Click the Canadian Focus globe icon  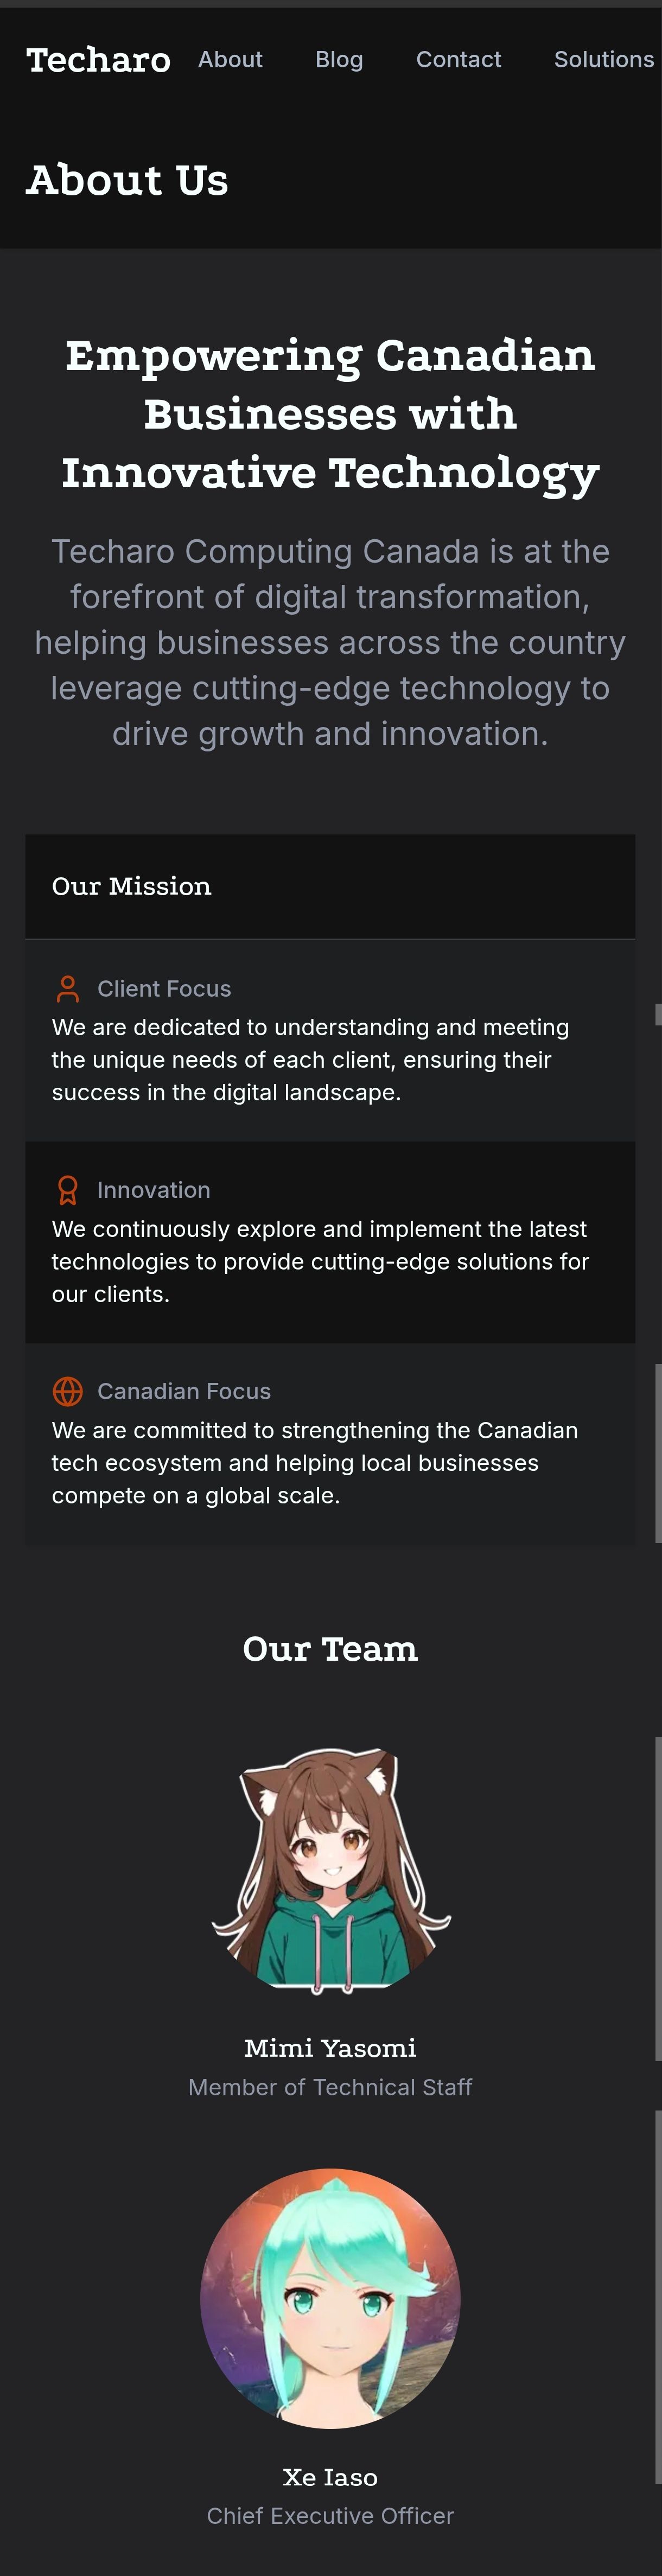tap(68, 1391)
